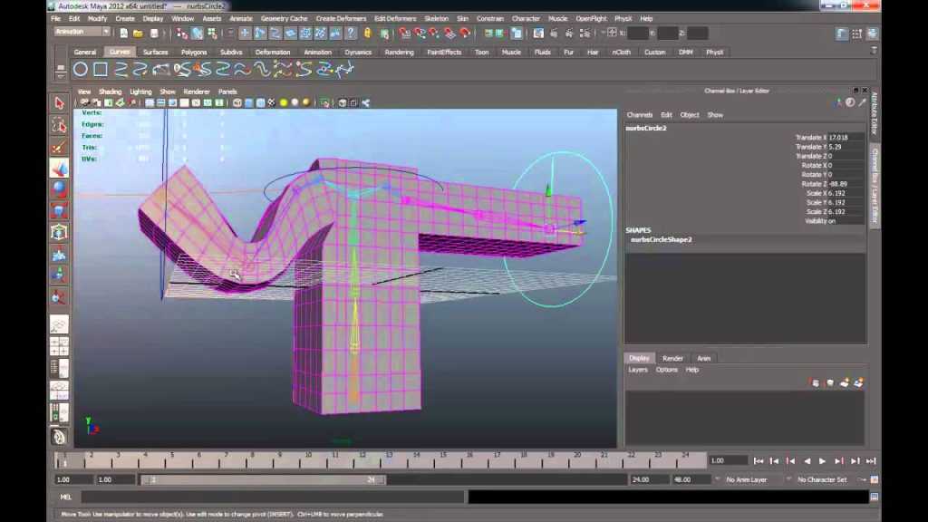Open the Create Deformers menu
This screenshot has width=928, height=522.
341,19
